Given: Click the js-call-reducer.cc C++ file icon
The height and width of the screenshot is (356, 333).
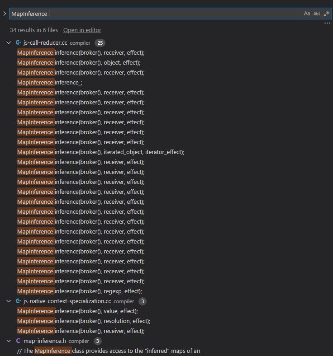Looking at the screenshot, I should point(18,42).
